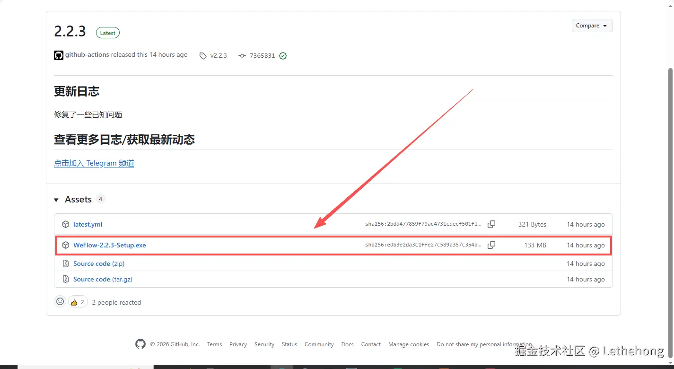Viewport: 674px width, 369px height.
Task: Click the sha256:2bdd477859f79ac4731cdecf501f1 hash text
Action: pyautogui.click(x=423, y=224)
